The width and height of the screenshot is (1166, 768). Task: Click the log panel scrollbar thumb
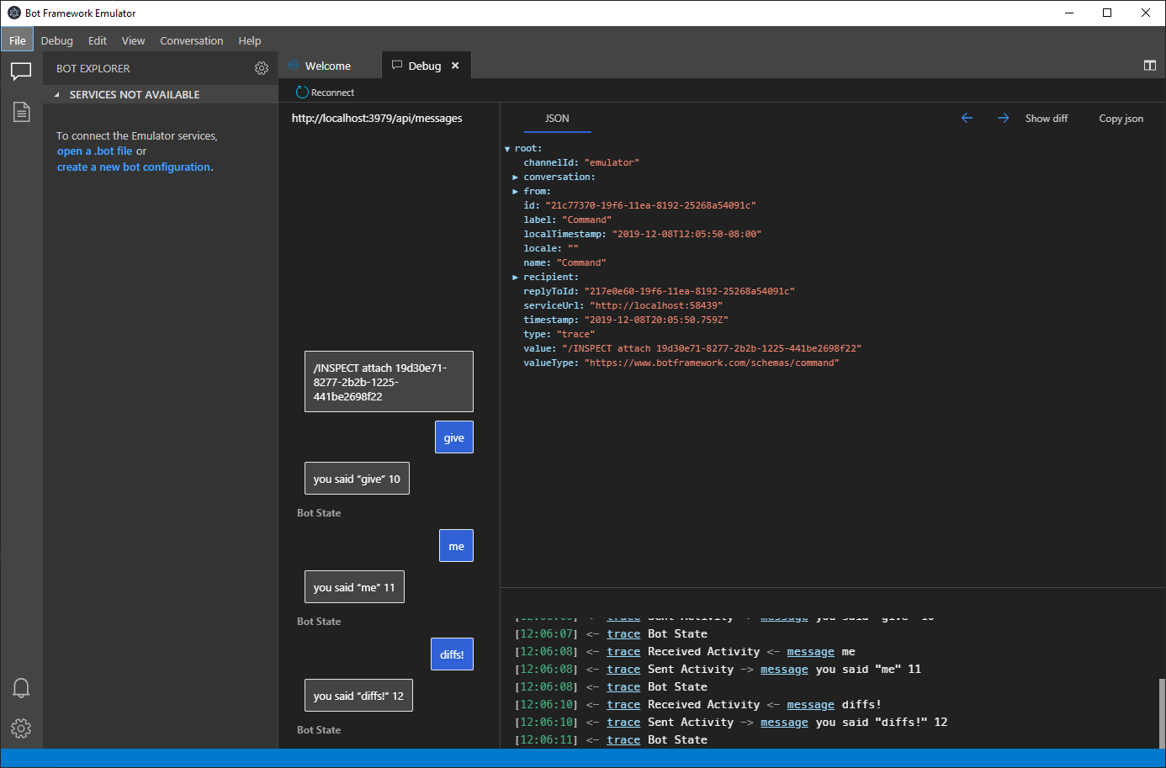pos(1162,713)
